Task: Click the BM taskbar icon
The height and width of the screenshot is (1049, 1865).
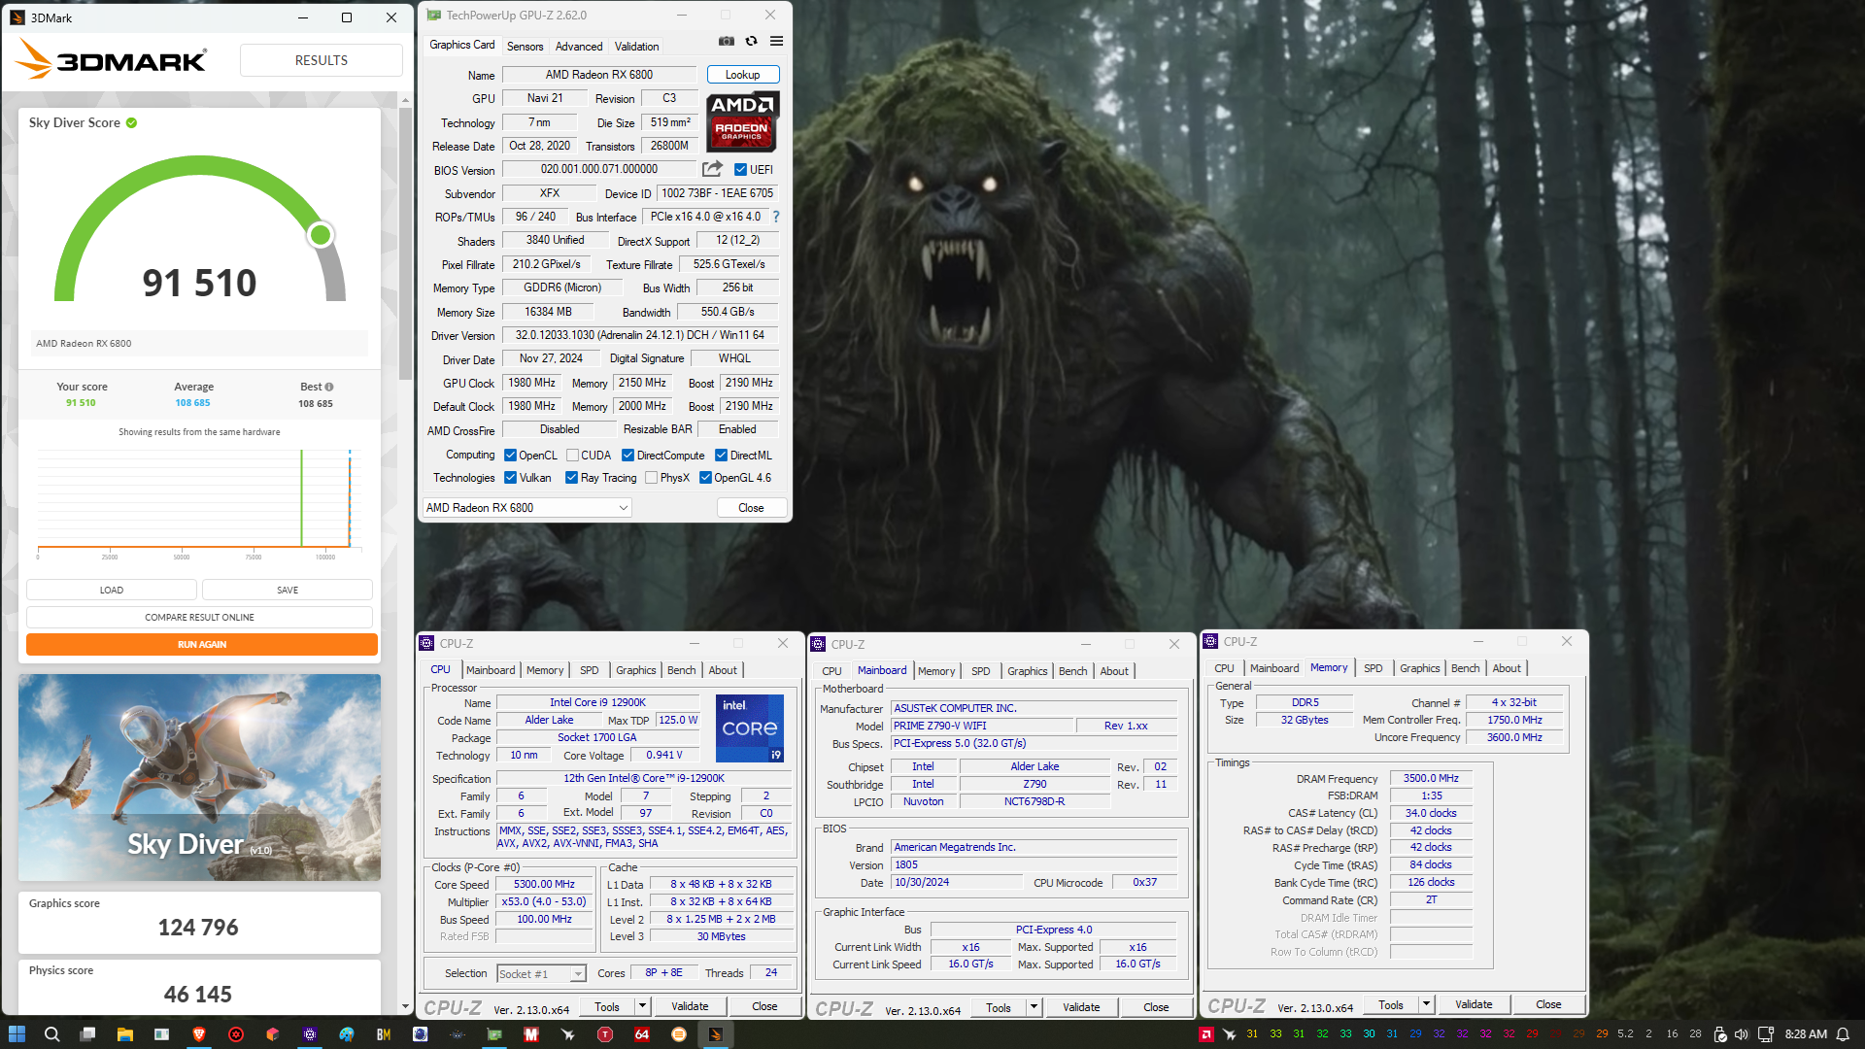Action: click(384, 1034)
